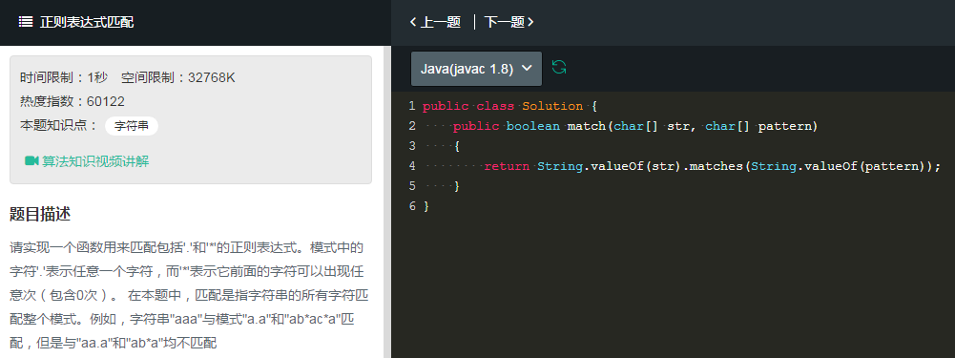Click the 题目描述 heading

coord(40,214)
